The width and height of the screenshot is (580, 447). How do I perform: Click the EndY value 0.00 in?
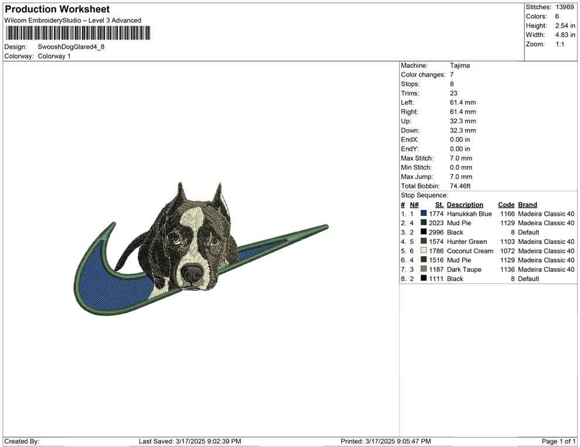[x=460, y=148]
